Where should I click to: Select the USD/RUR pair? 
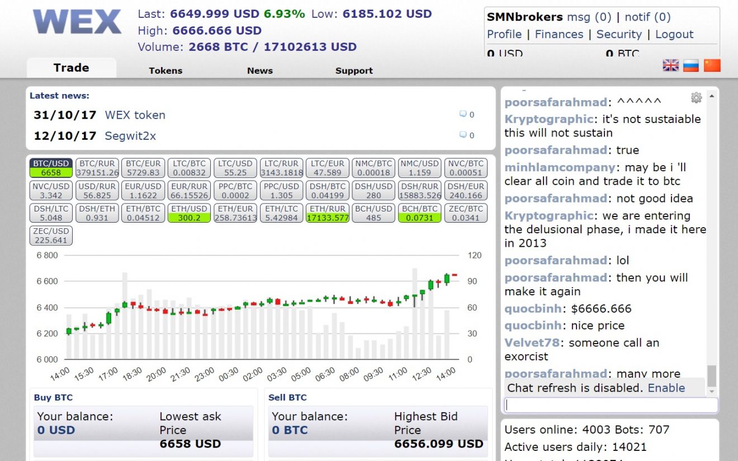(97, 190)
